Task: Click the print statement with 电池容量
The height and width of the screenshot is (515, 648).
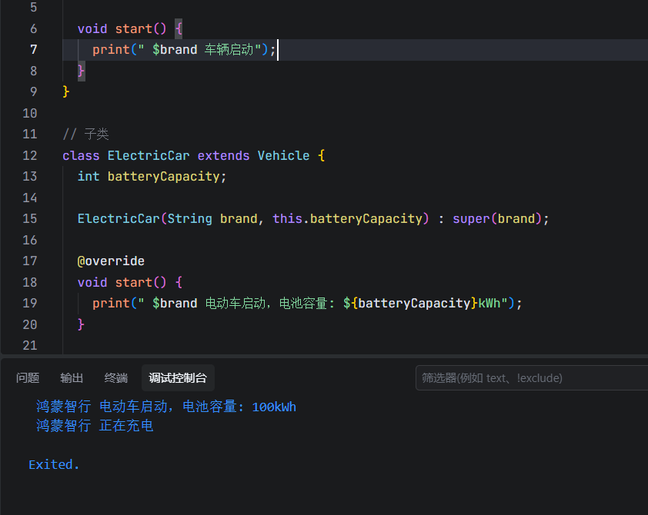Action: [307, 304]
